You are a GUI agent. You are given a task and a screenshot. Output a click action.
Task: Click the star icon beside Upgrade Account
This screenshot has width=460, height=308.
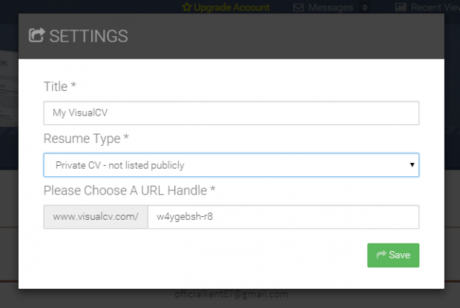pos(186,7)
